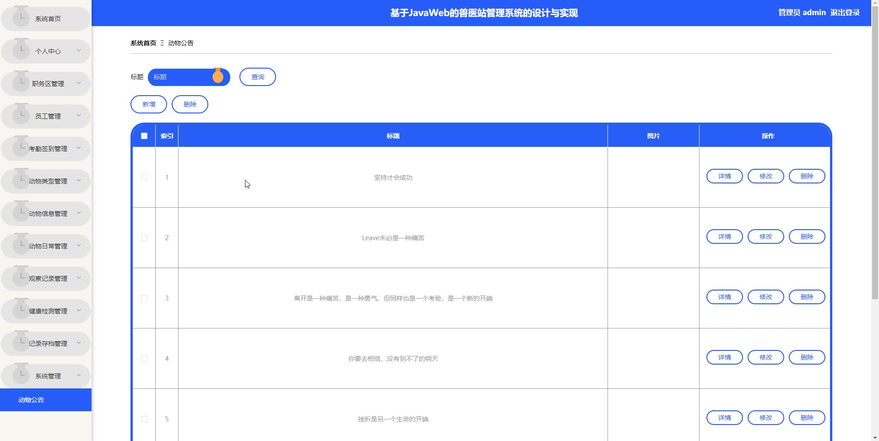
Task: Click the 动物信息管理 sidebar circle icon
Action: click(x=21, y=212)
